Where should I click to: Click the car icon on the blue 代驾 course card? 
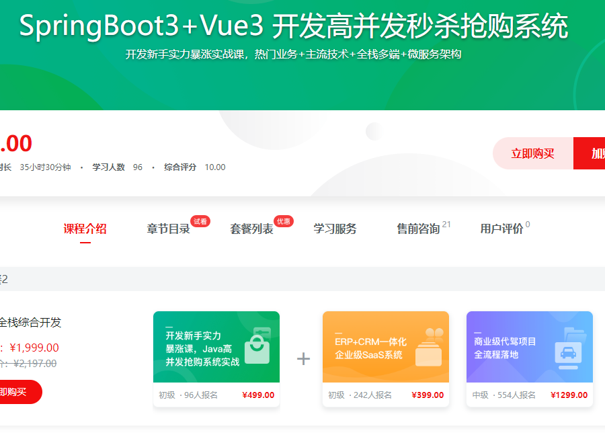click(x=568, y=352)
